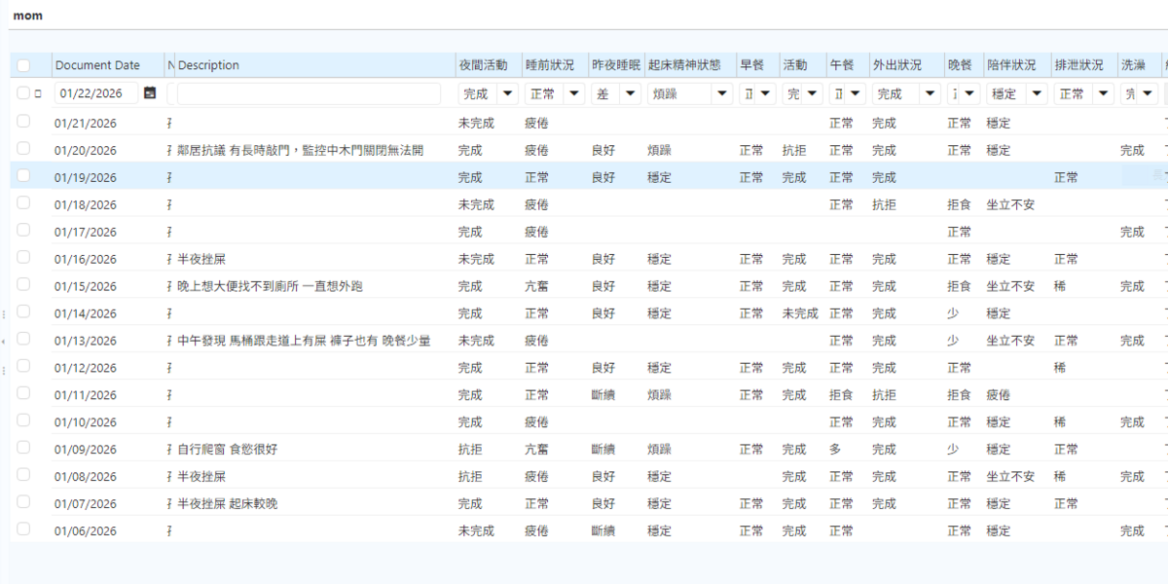Open the calendar date picker icon

149,93
